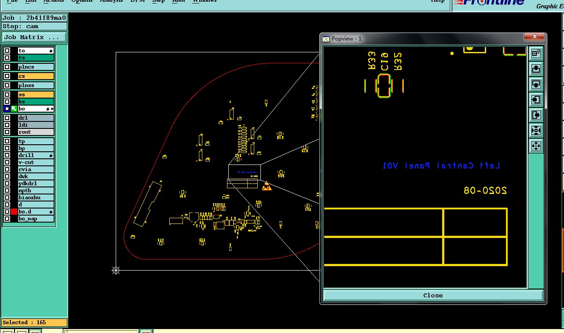
Task: Click the hand marker on drill layer row
Action: (x=51, y=155)
